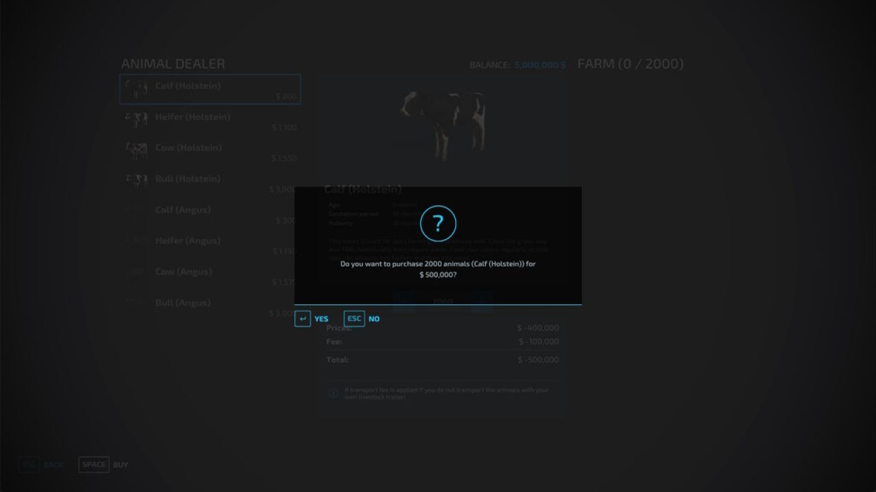Click the Cow (Holstein) animal icon

(x=136, y=150)
